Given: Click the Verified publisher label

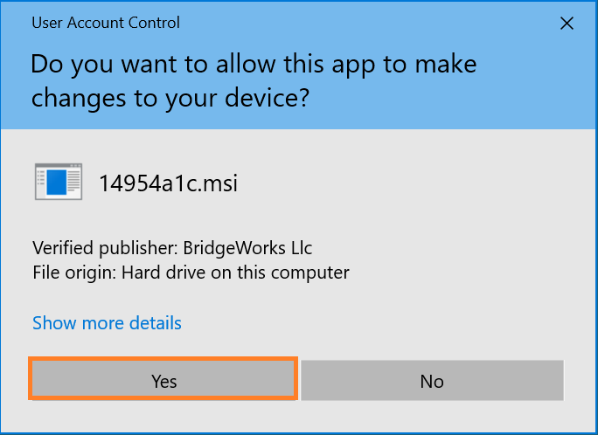Looking at the screenshot, I should (105, 248).
